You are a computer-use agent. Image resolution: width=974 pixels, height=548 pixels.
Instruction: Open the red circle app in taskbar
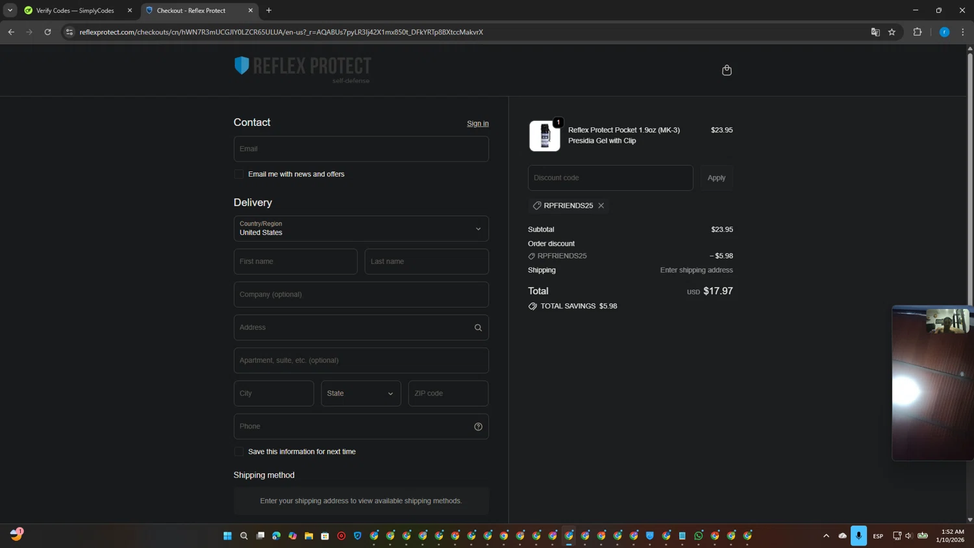coord(342,536)
